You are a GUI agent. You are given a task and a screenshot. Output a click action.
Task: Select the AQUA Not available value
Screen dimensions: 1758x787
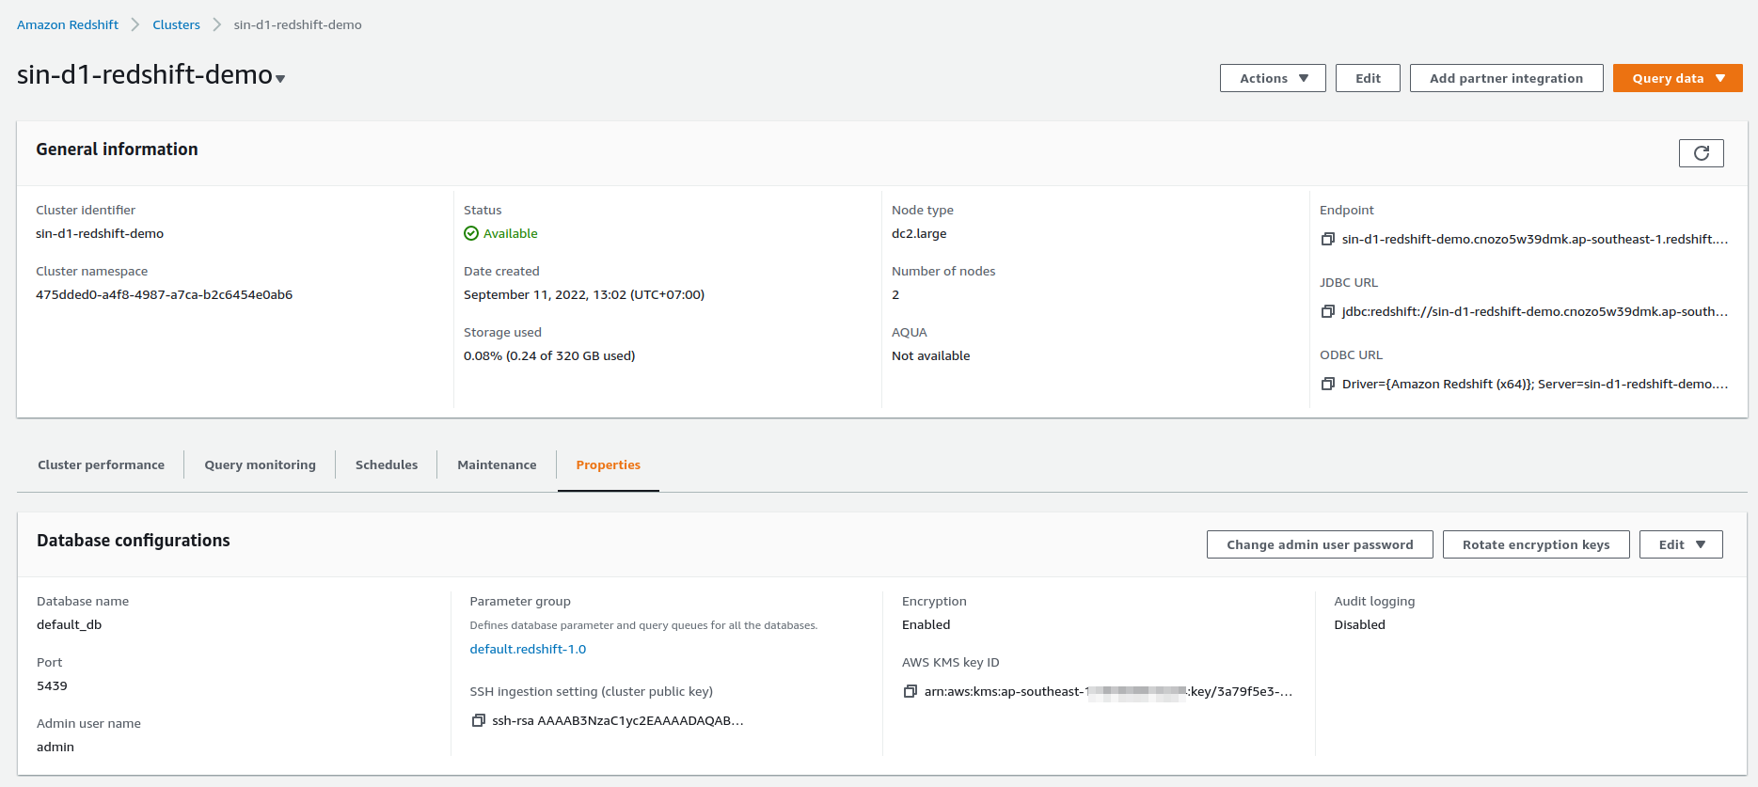coord(930,355)
